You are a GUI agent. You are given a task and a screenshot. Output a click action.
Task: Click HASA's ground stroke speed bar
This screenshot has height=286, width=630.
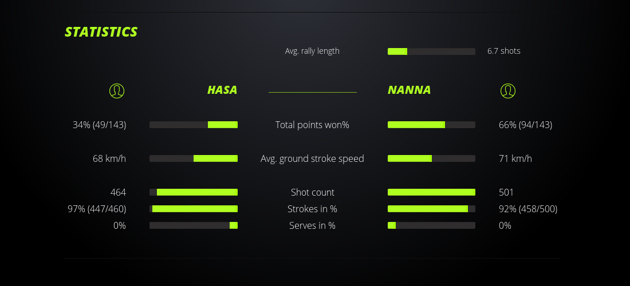point(194,158)
